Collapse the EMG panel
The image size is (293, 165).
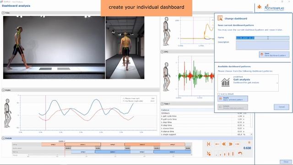162,52
